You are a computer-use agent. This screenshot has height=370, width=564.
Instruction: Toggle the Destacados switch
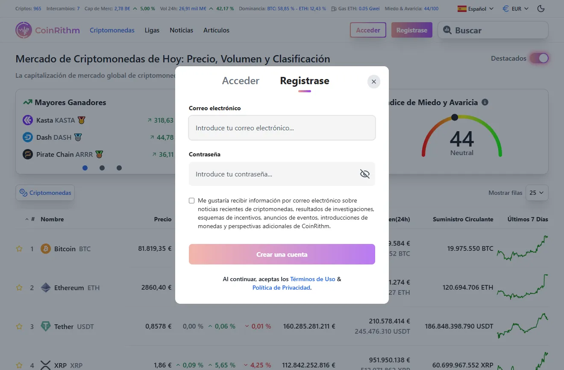(x=540, y=58)
